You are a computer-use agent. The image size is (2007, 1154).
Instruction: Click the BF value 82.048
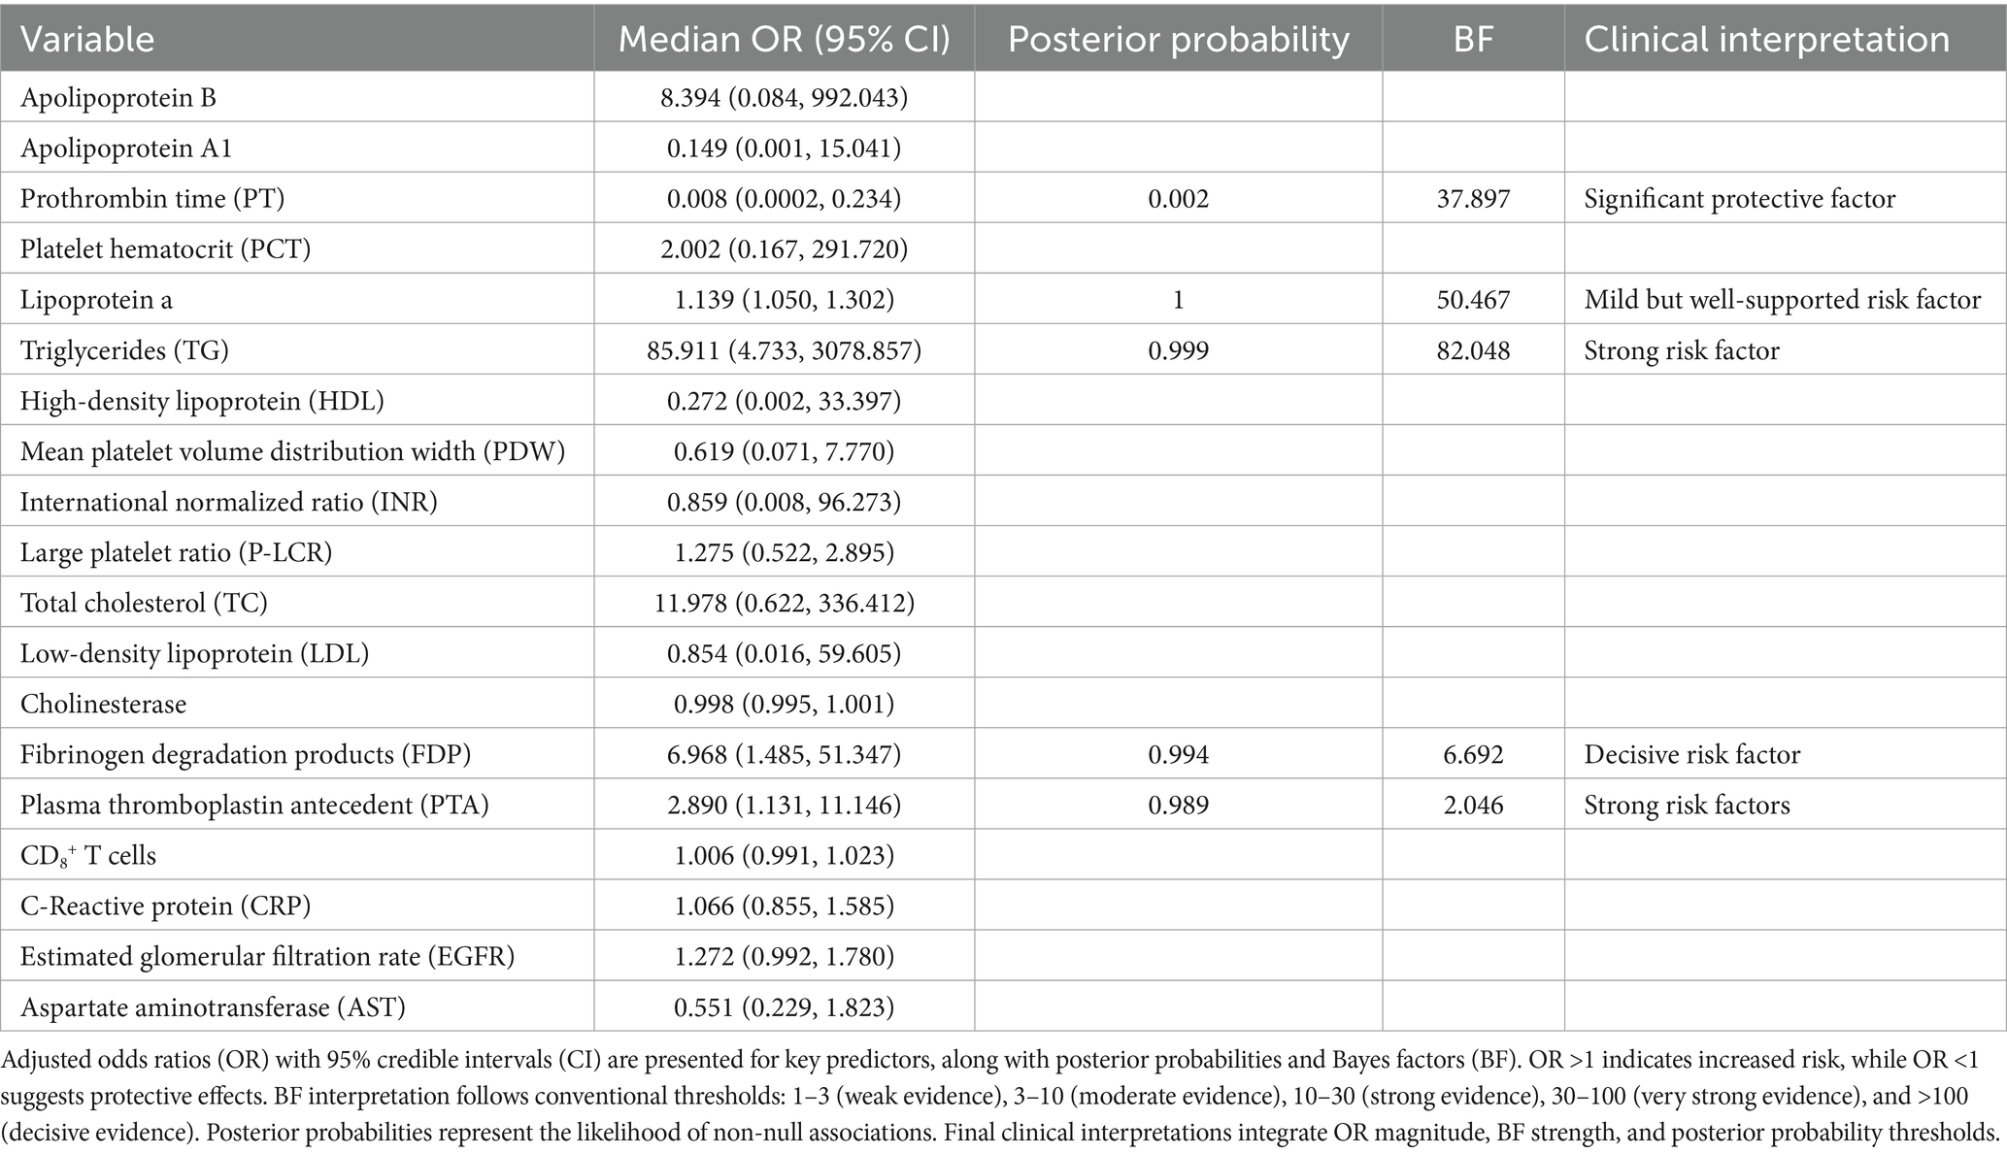point(1473,350)
